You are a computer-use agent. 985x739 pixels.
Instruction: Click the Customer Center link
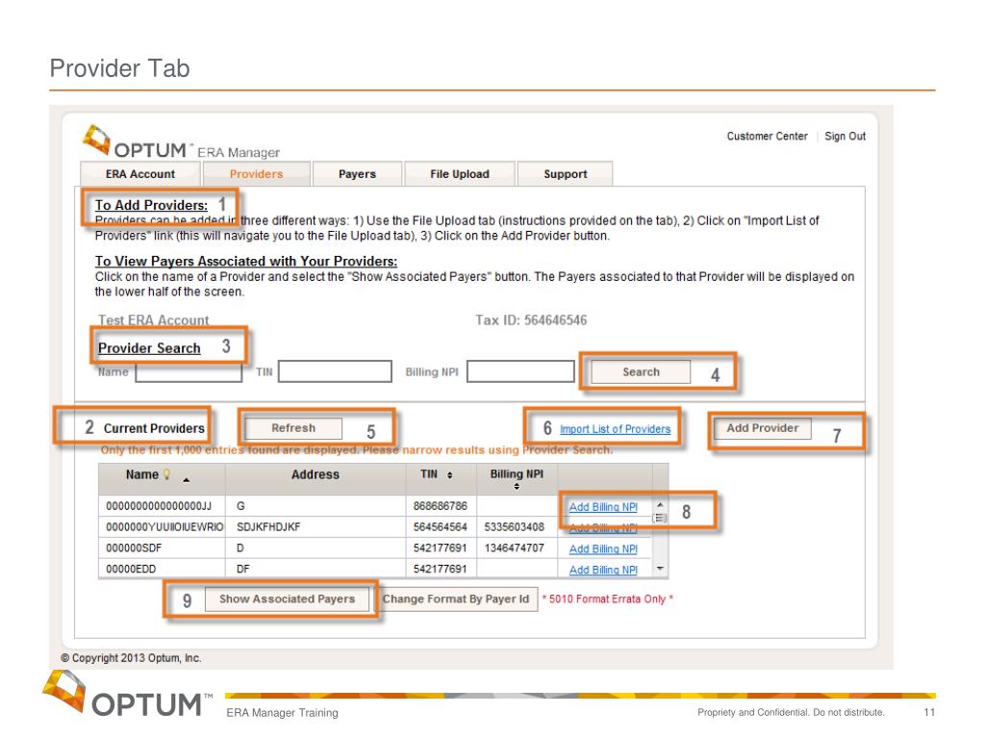pyautogui.click(x=767, y=137)
